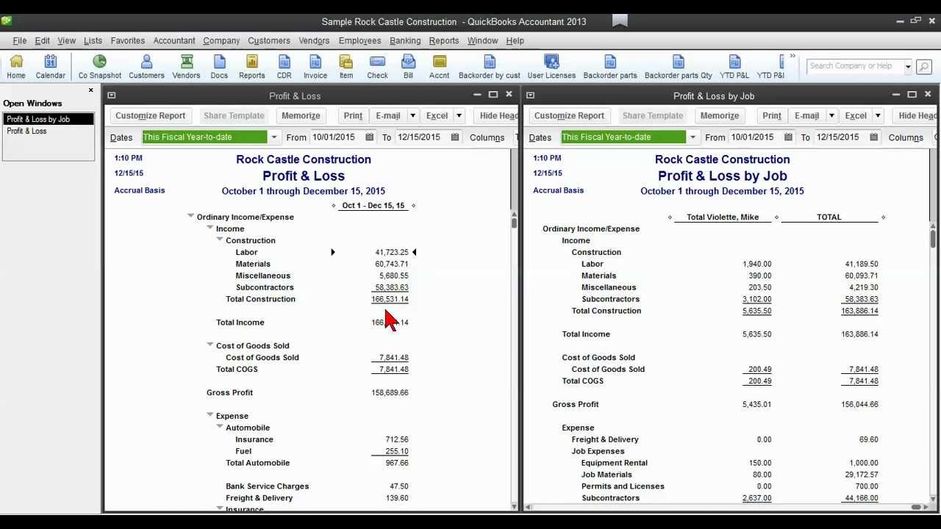The height and width of the screenshot is (529, 941).
Task: Select Profit & Loss by Job in Open Windows
Action: coord(49,119)
